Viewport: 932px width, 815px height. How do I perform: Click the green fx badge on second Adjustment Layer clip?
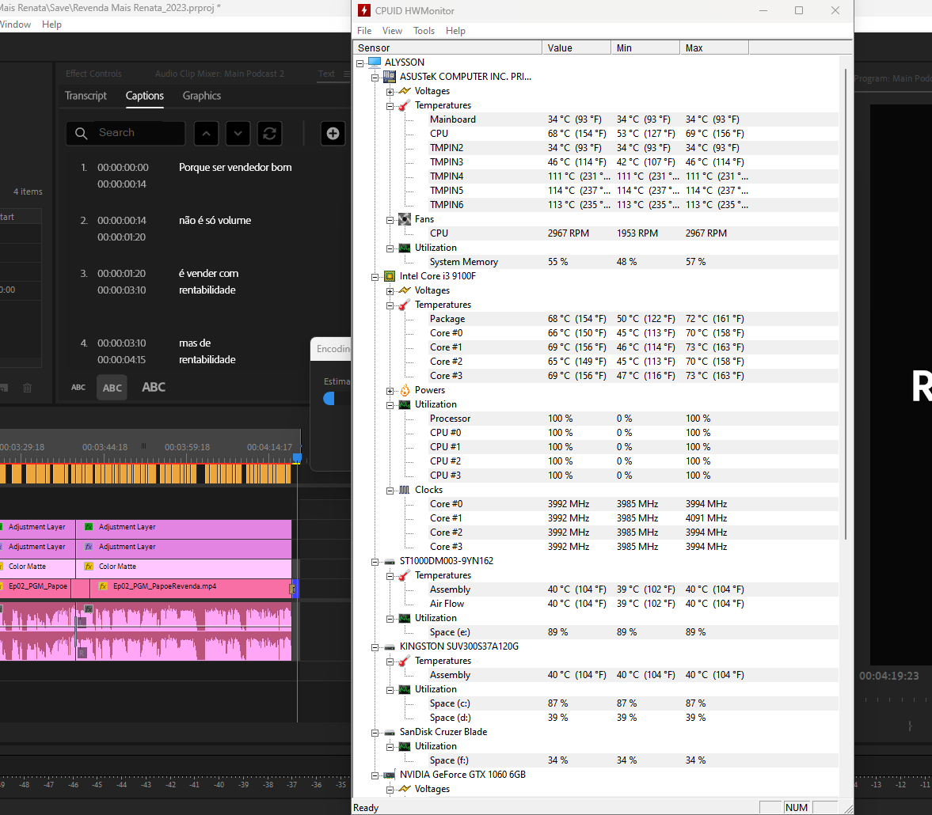tap(89, 527)
